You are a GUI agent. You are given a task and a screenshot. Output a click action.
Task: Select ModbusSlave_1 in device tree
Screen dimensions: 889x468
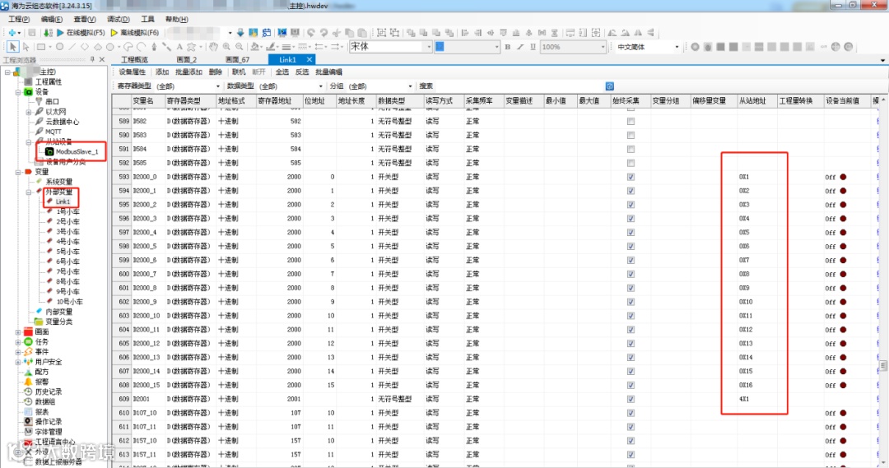click(77, 152)
